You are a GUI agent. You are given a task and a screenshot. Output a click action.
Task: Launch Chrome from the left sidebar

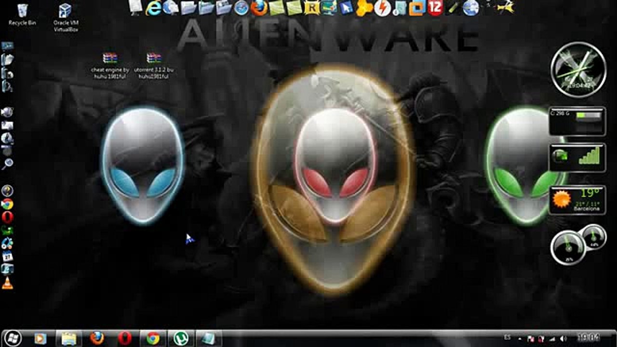tap(7, 204)
